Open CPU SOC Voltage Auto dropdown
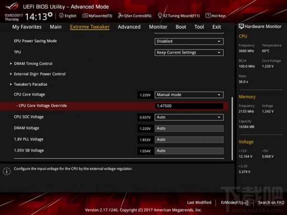 189,117
